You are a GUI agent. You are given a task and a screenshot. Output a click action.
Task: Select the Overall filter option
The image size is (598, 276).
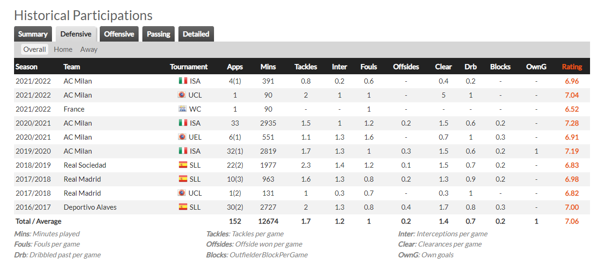pyautogui.click(x=35, y=49)
